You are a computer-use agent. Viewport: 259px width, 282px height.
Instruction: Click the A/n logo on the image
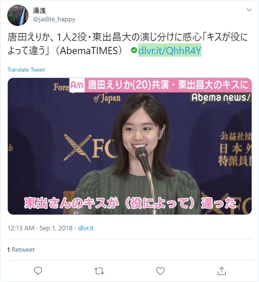click(77, 85)
